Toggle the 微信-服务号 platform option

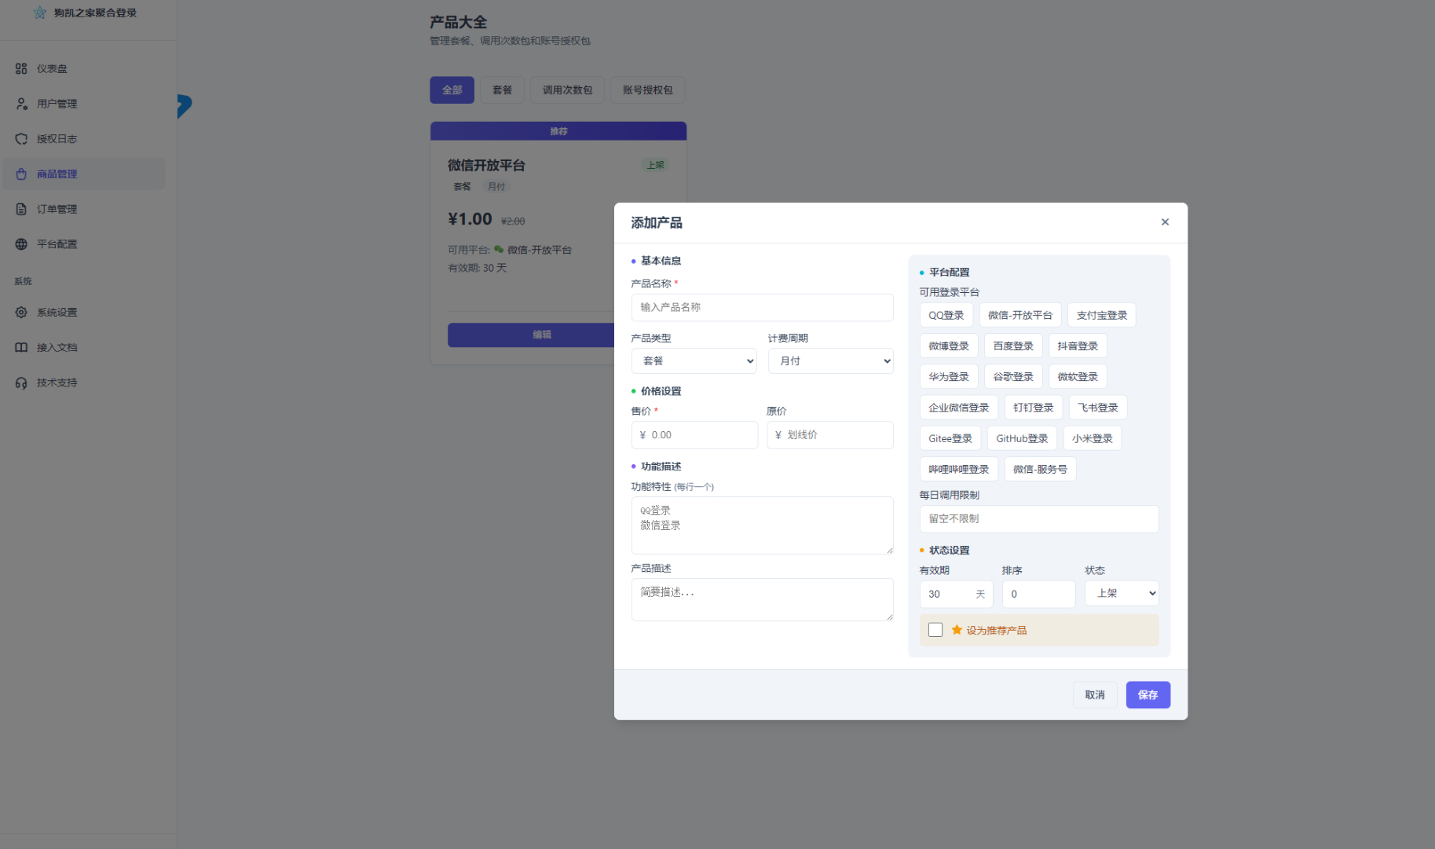[1041, 469]
